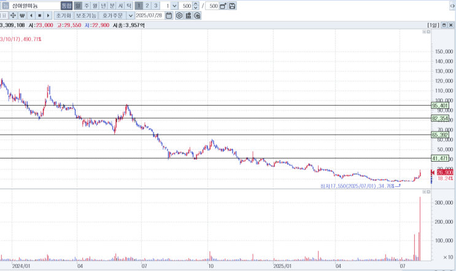Click the side panel arrows icon at top right
456x271 pixels.
coord(452,6)
